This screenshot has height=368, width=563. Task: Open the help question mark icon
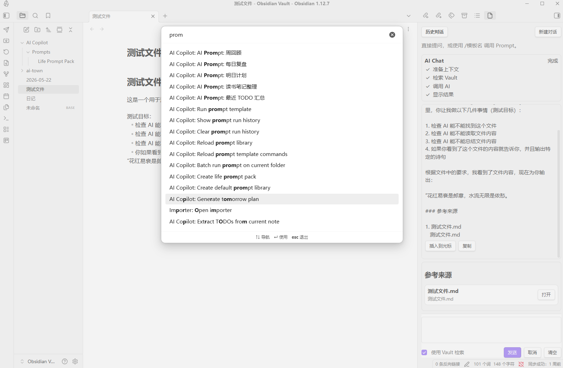[x=65, y=361]
